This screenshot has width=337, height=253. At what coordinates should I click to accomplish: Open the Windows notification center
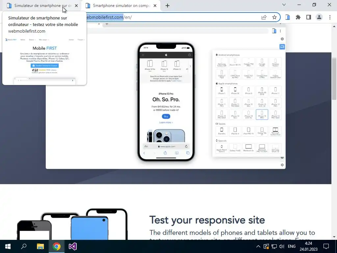pos(326,246)
